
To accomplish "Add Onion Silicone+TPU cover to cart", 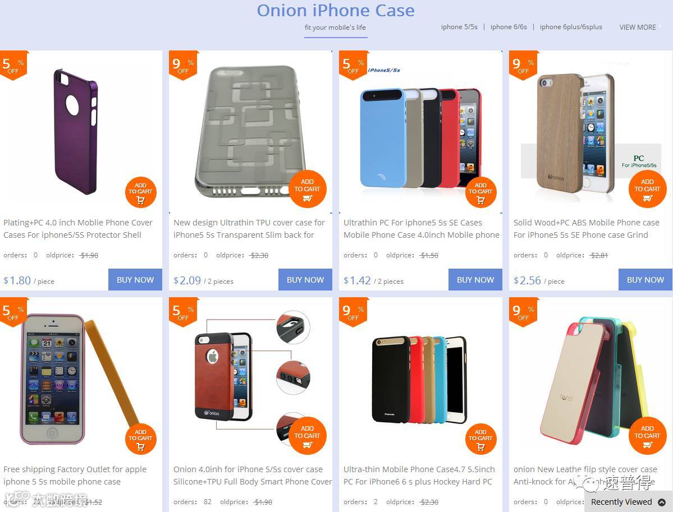I will [x=308, y=436].
